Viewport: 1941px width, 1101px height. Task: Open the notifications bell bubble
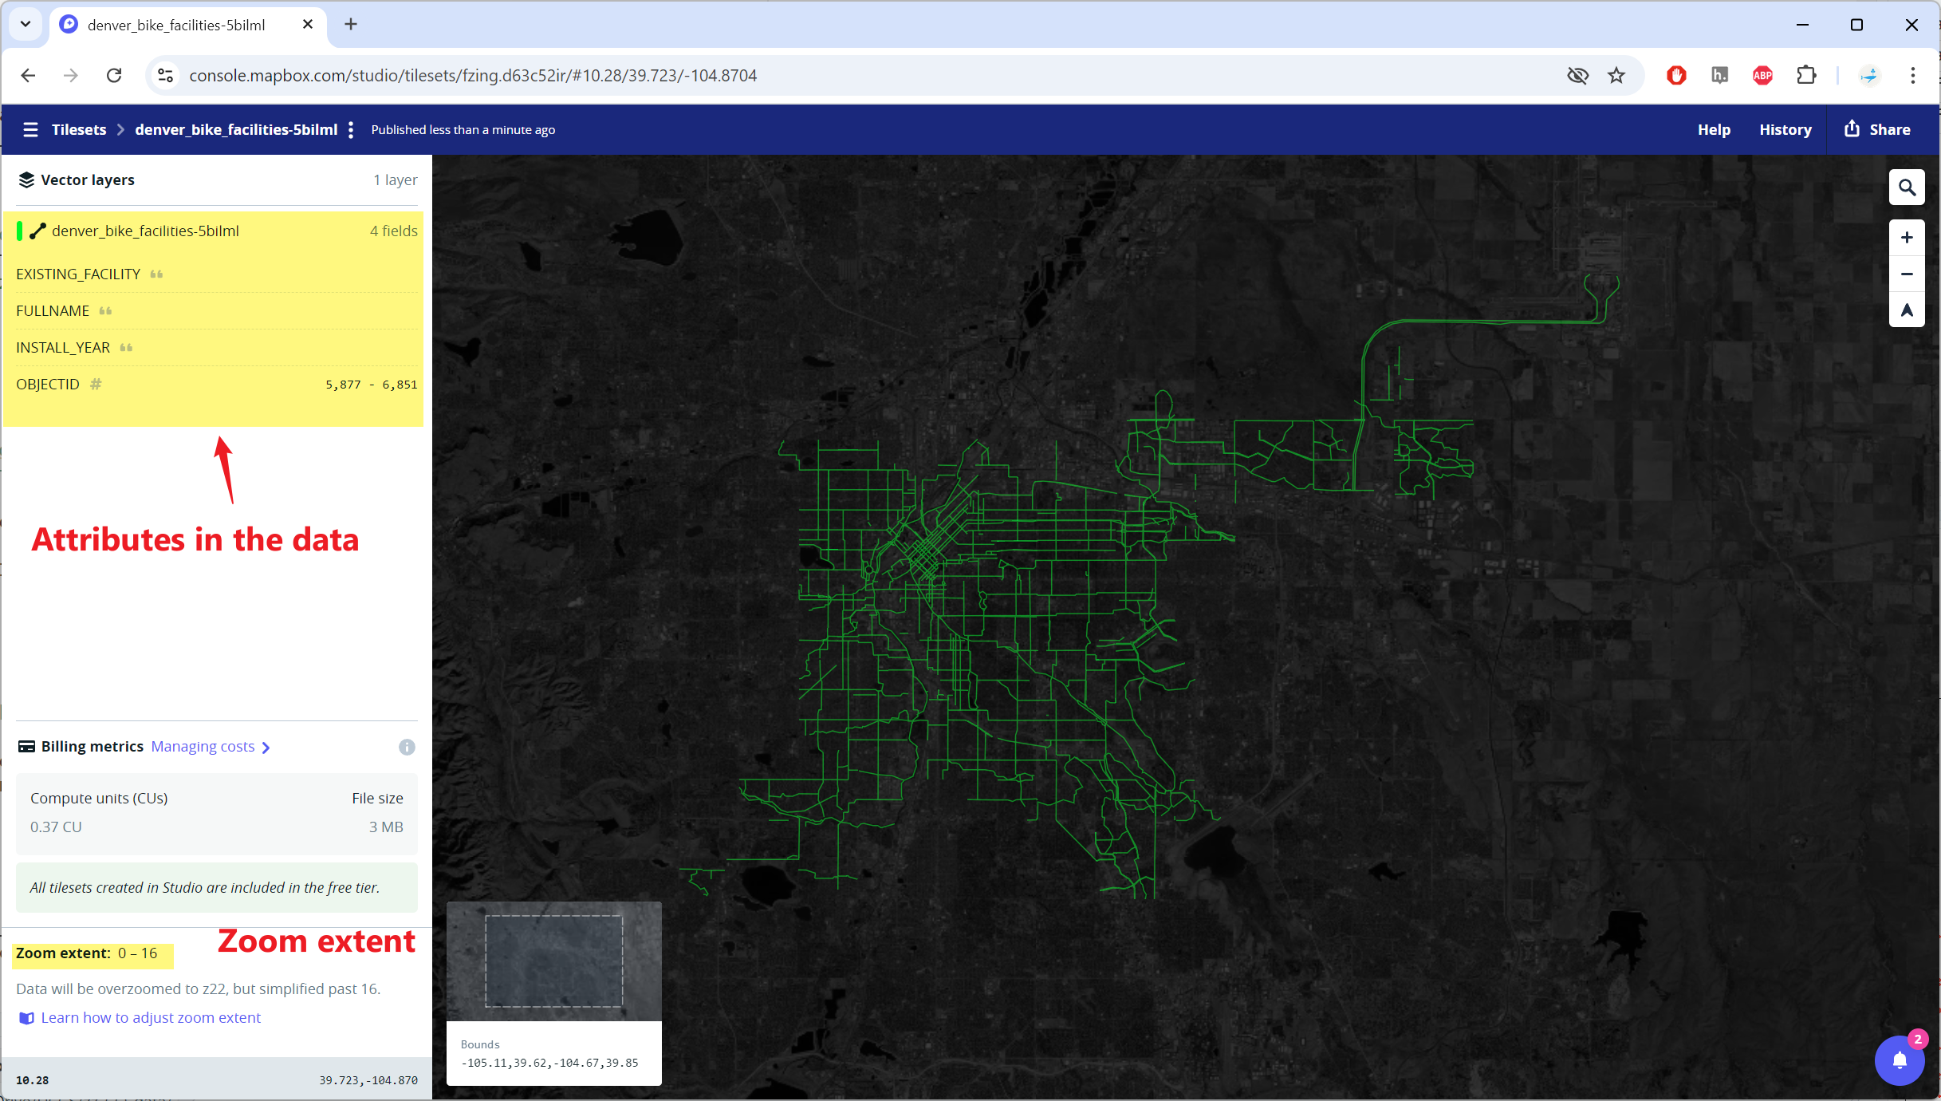click(1900, 1060)
